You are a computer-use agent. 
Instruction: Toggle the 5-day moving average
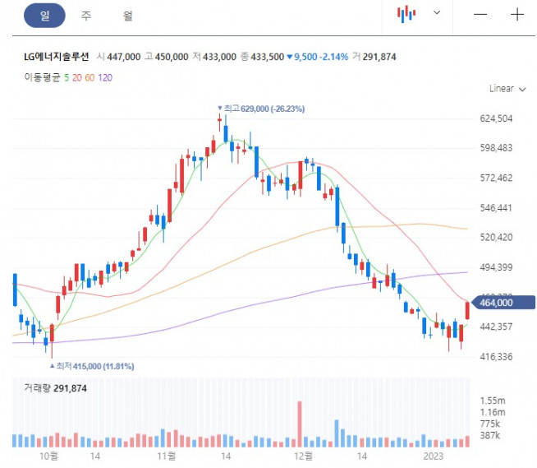tap(65, 77)
